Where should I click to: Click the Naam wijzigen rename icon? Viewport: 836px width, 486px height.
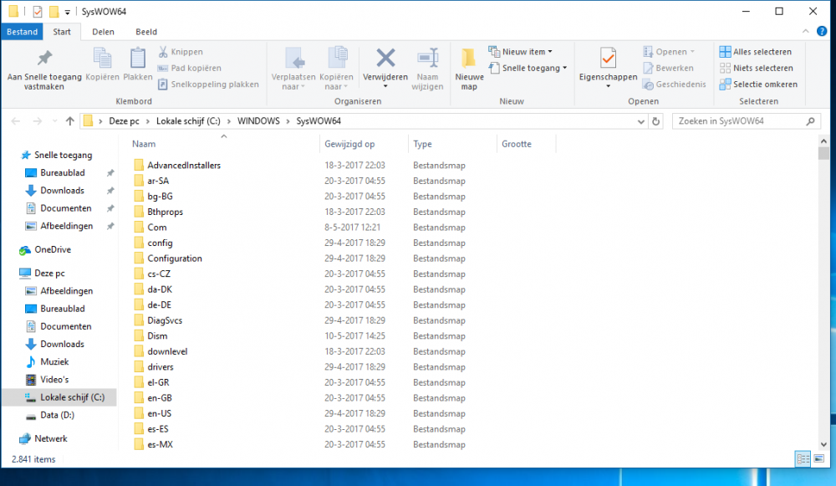click(x=427, y=59)
